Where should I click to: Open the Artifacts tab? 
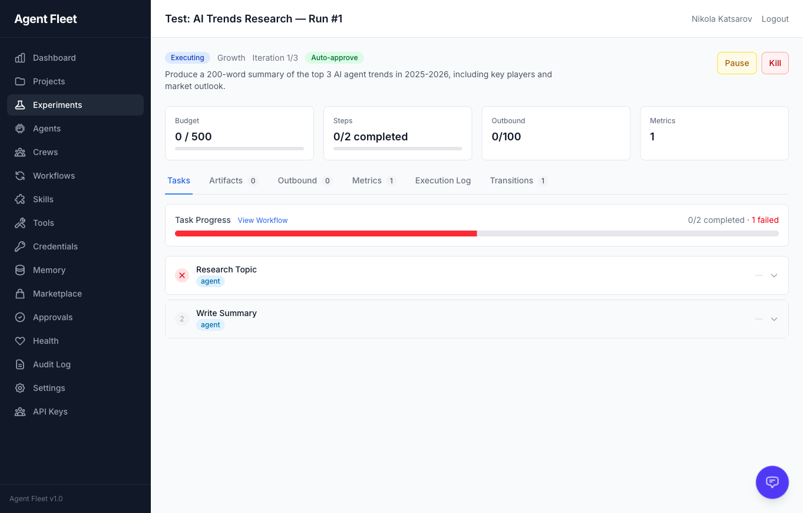(234, 180)
